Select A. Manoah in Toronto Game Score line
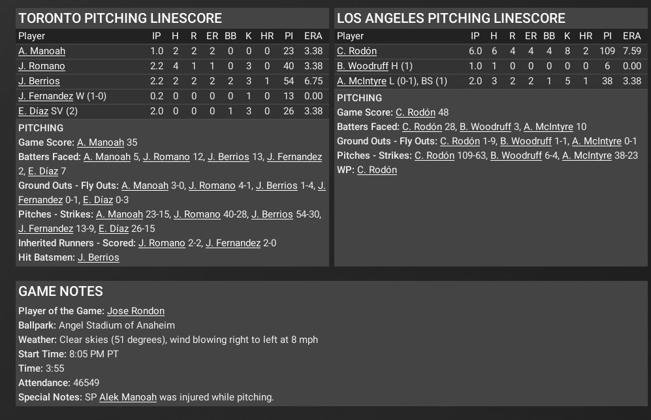This screenshot has height=420, width=651. (x=101, y=142)
